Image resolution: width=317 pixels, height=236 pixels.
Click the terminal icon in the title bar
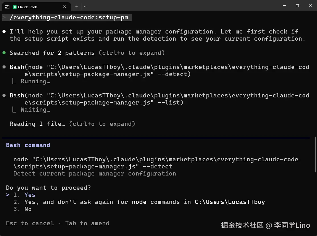[x=7, y=7]
